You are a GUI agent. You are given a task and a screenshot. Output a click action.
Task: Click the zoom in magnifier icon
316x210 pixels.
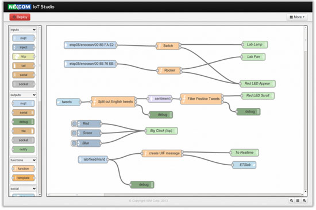point(305,201)
